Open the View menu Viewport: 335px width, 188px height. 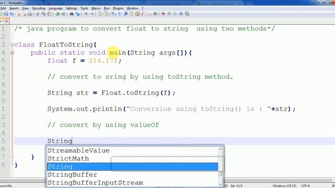pyautogui.click(x=25, y=8)
